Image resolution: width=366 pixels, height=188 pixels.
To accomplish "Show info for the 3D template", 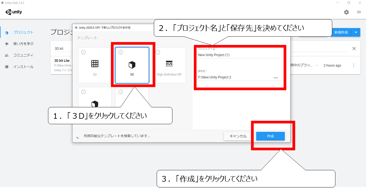I will [121, 52].
